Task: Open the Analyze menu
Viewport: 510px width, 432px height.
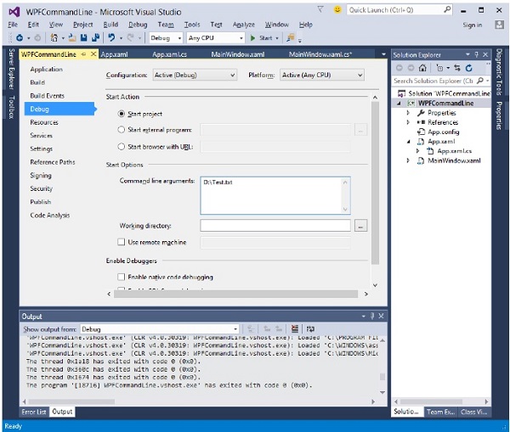Action: [x=245, y=25]
